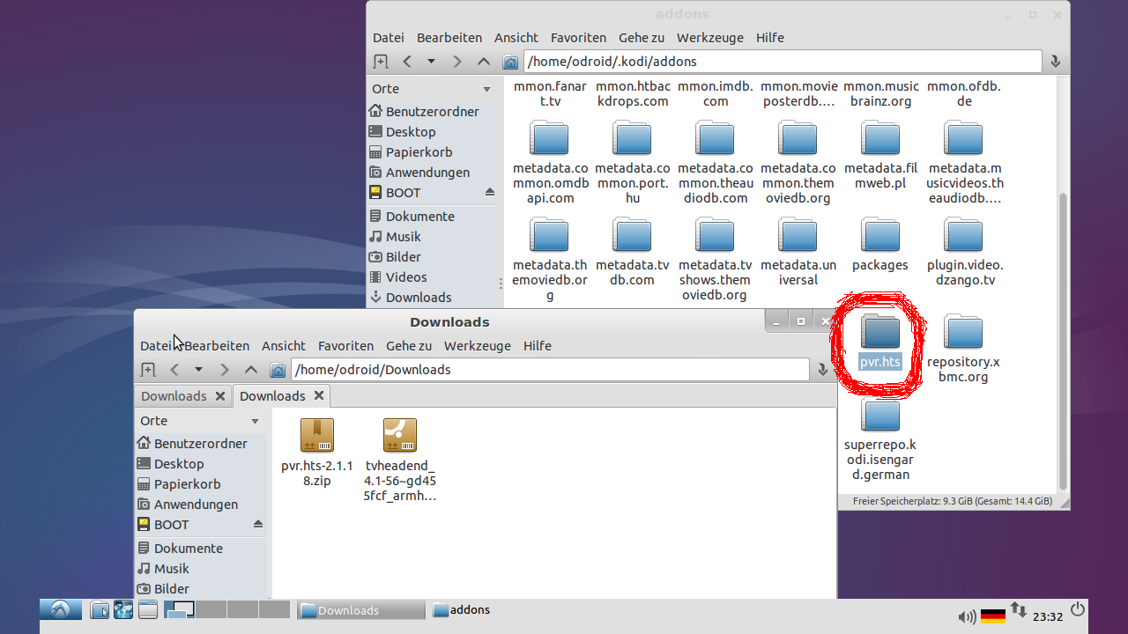Click German keyboard layout flag
This screenshot has width=1128, height=634.
tap(993, 616)
